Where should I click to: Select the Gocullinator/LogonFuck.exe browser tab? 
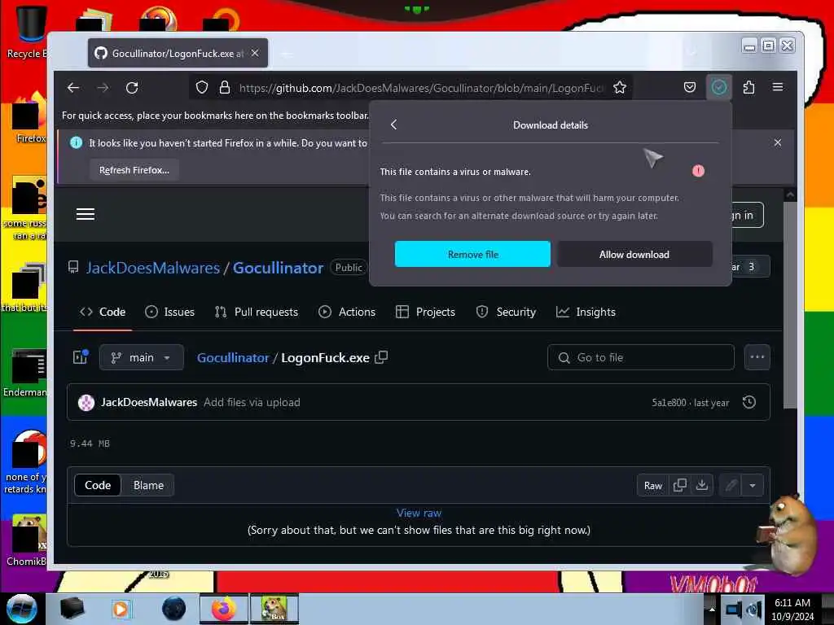point(177,53)
